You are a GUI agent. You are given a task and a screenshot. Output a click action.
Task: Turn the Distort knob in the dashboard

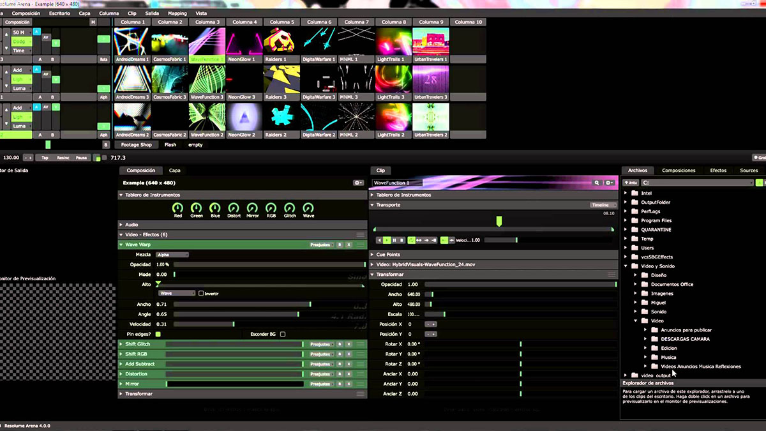[234, 207]
